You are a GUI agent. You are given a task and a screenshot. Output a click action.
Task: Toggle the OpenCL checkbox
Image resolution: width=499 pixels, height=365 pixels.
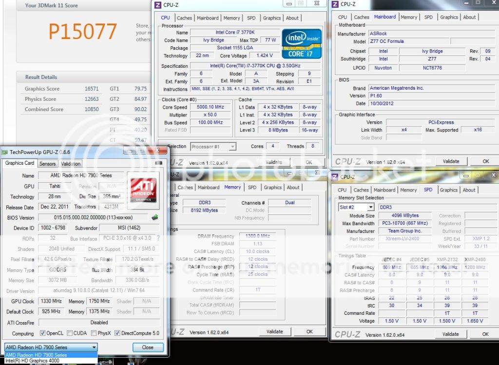43,333
